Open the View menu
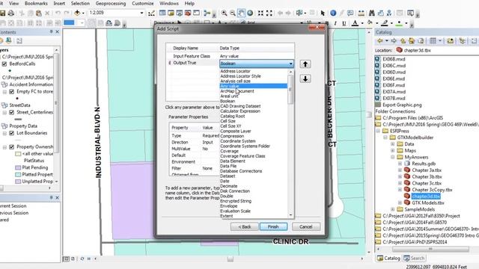 pos(13,3)
